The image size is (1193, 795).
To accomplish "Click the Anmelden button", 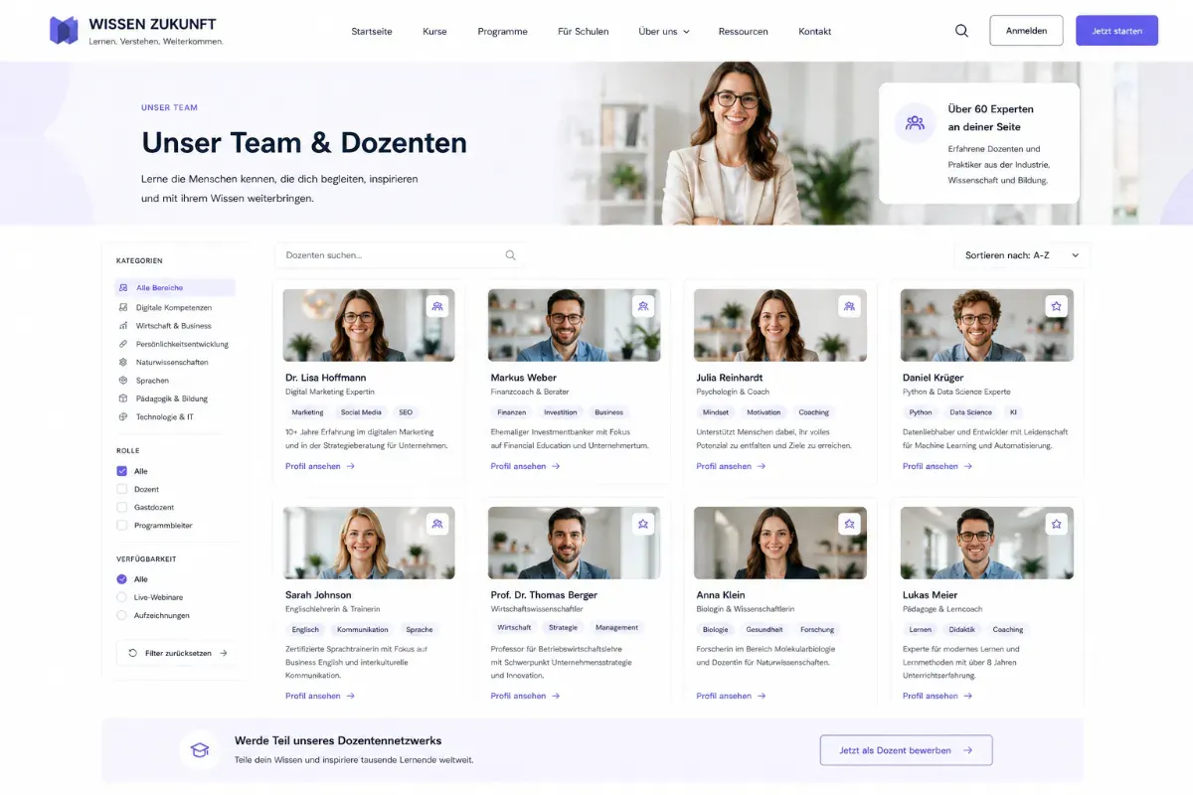I will point(1026,31).
